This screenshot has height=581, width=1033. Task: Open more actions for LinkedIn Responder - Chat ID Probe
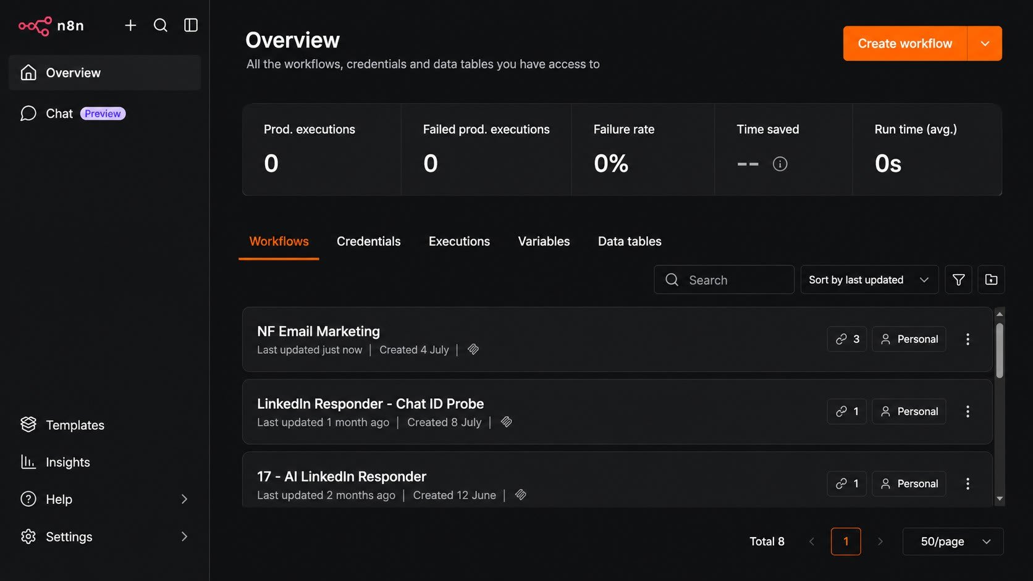pyautogui.click(x=968, y=411)
